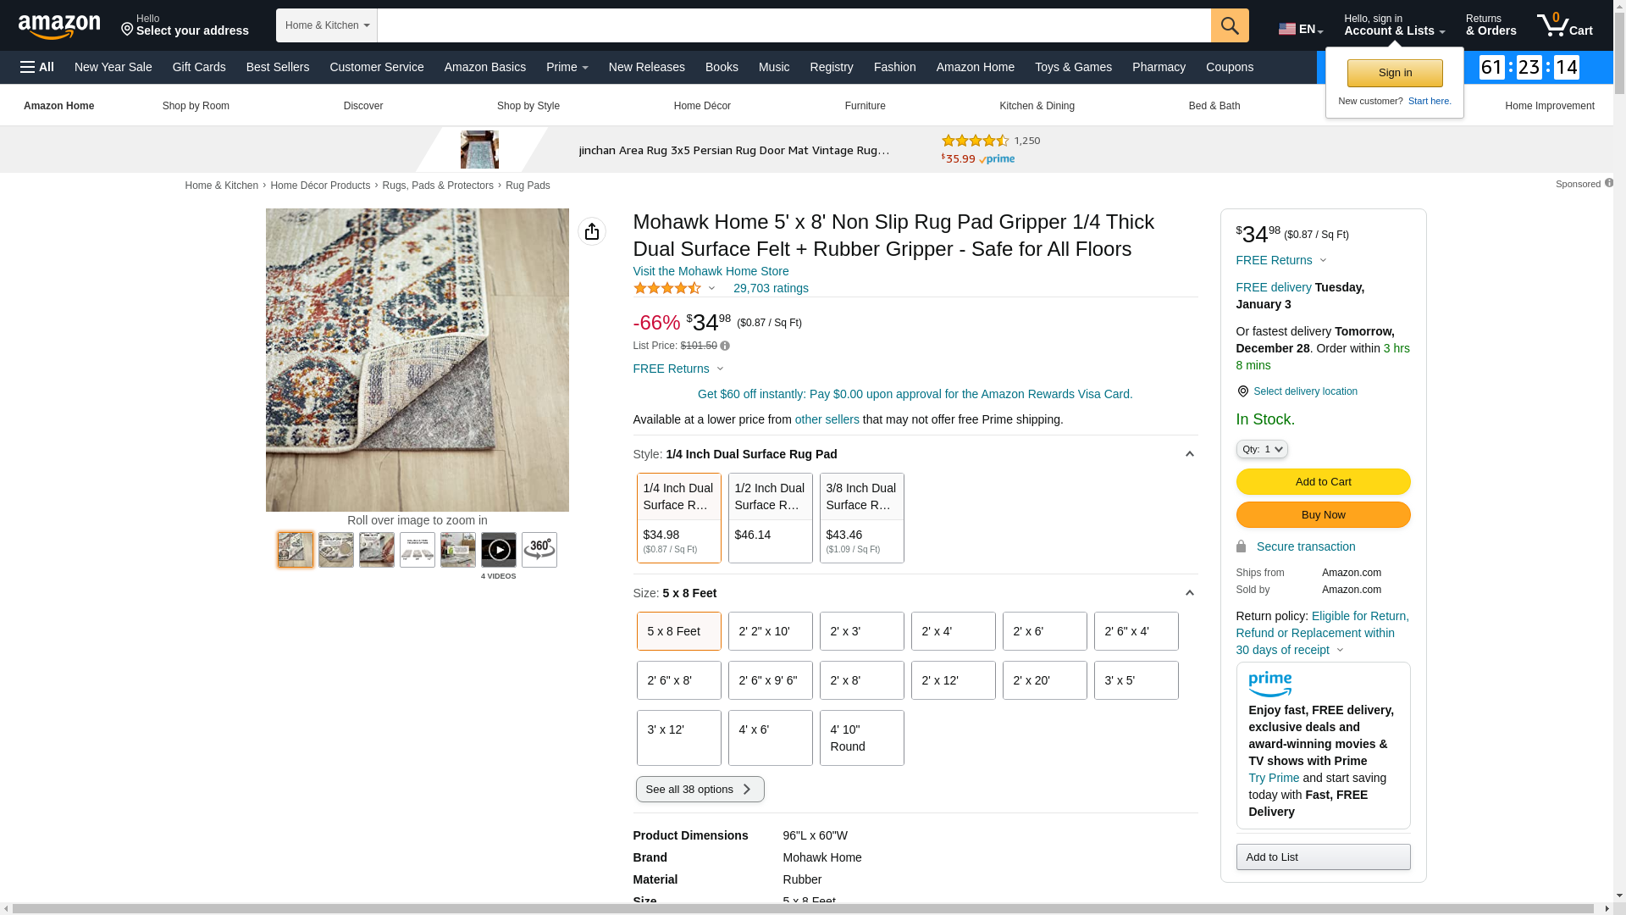
Task: Expand the star ratings popover arrow
Action: point(711,289)
